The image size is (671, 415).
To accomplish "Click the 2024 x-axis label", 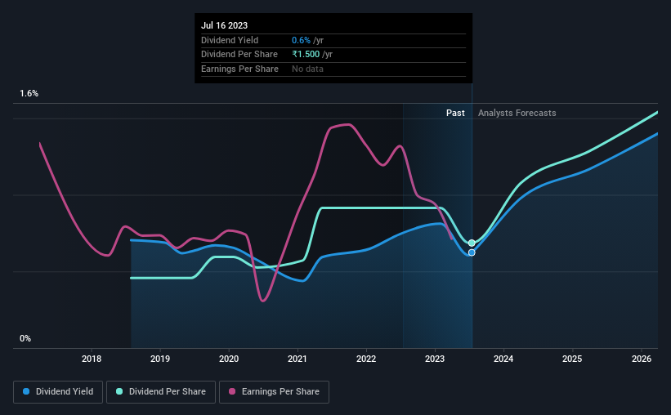I will [503, 359].
